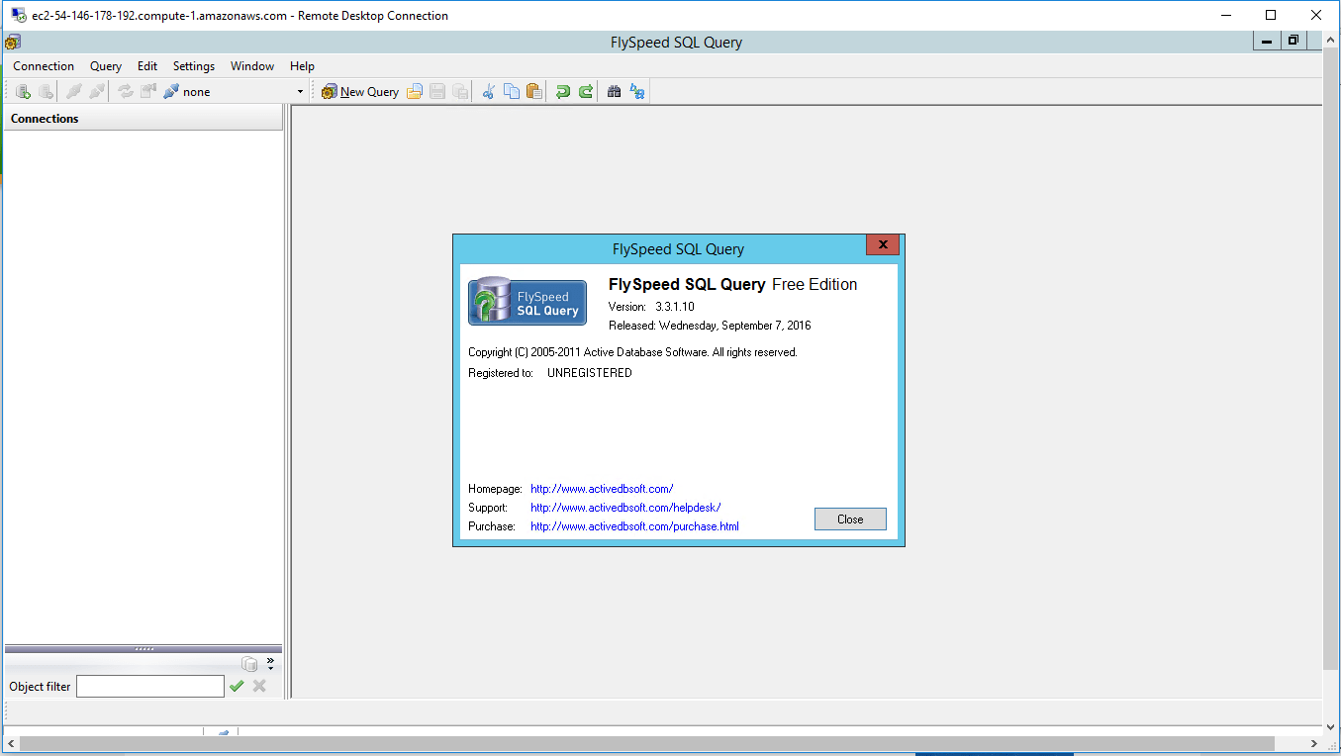
Task: Apply object filter with green checkmark
Action: point(237,686)
